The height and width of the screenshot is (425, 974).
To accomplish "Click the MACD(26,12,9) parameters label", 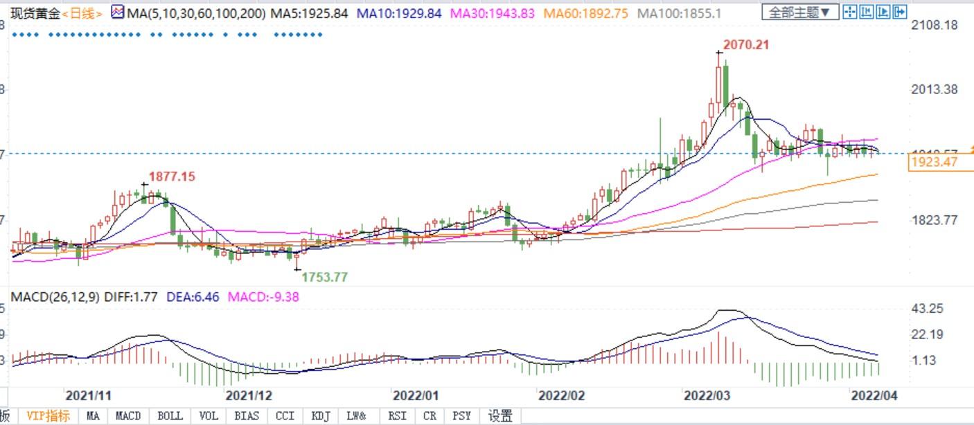I will click(x=55, y=297).
